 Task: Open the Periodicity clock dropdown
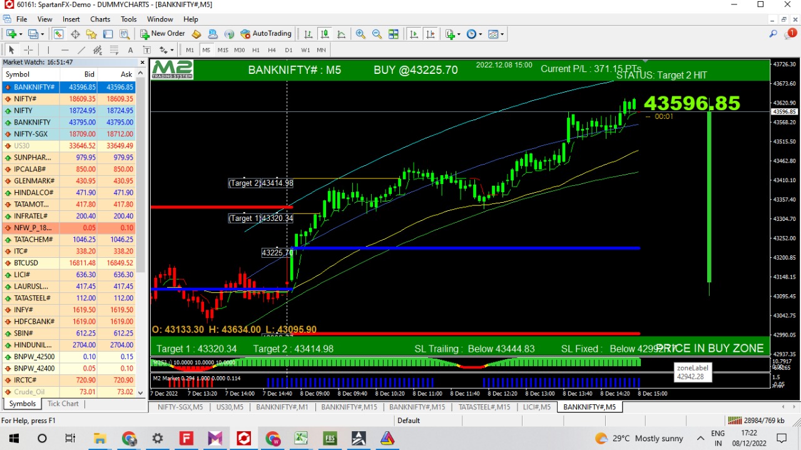(x=474, y=34)
